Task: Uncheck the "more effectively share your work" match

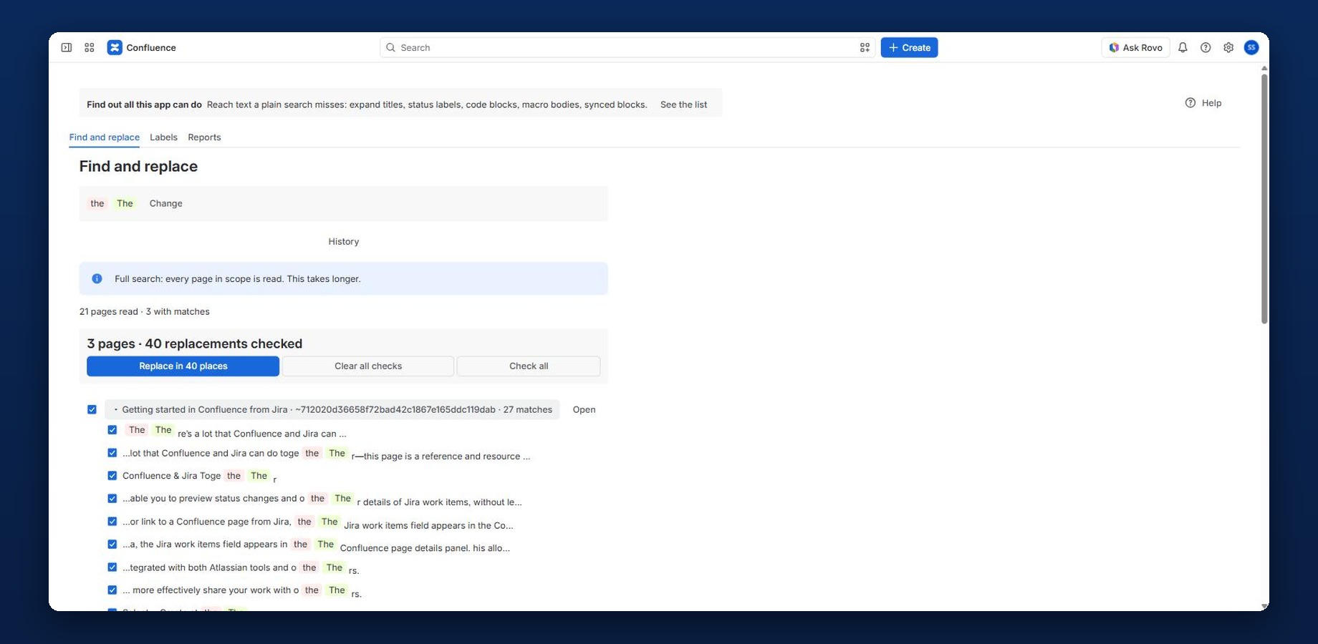Action: point(112,590)
